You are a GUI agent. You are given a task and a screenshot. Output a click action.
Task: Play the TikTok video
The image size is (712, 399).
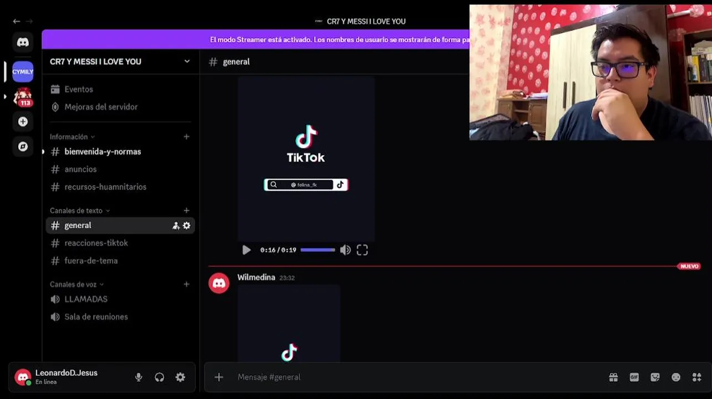(x=246, y=250)
